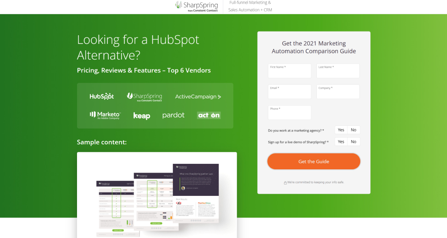Click the Get the Guide button
Screen dimensions: 447x238
[x=314, y=162]
